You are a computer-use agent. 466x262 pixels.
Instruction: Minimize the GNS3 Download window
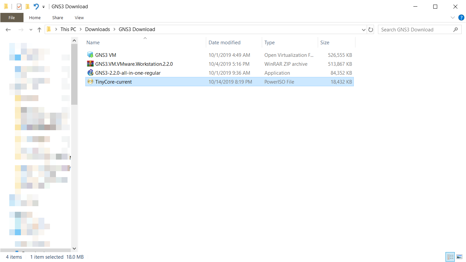coord(415,7)
